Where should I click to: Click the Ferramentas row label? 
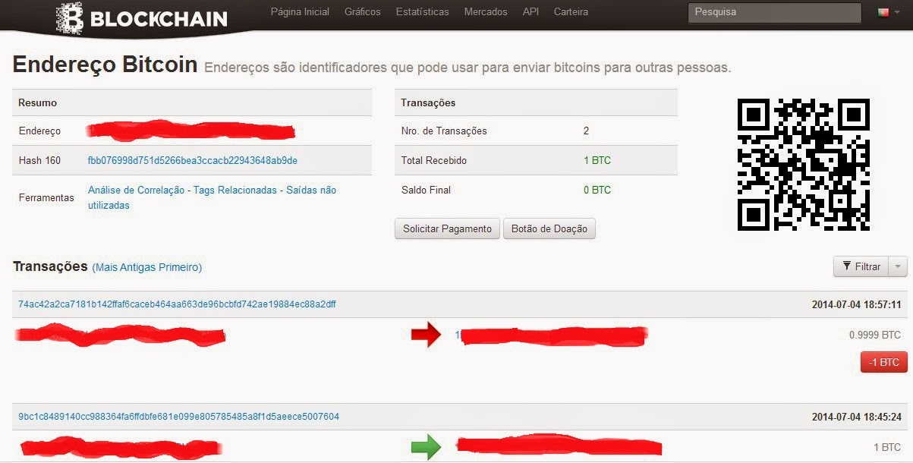(46, 198)
